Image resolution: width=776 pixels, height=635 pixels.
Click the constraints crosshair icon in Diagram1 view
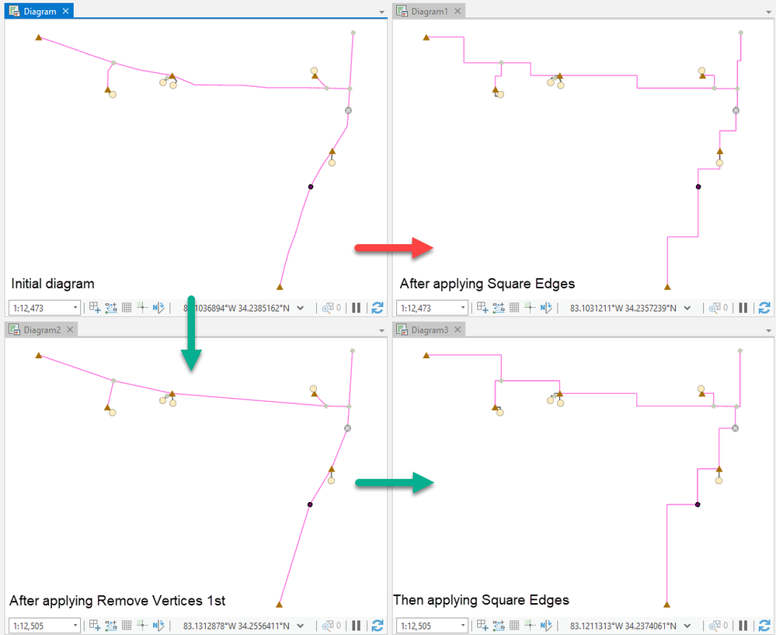coord(530,308)
